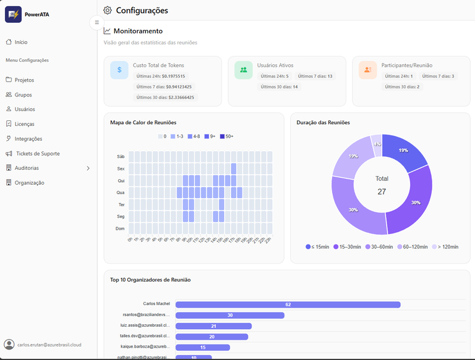Click 'Últimas 24h: $0.1975515' value
Screen dimensions: 475x360
[x=161, y=76]
